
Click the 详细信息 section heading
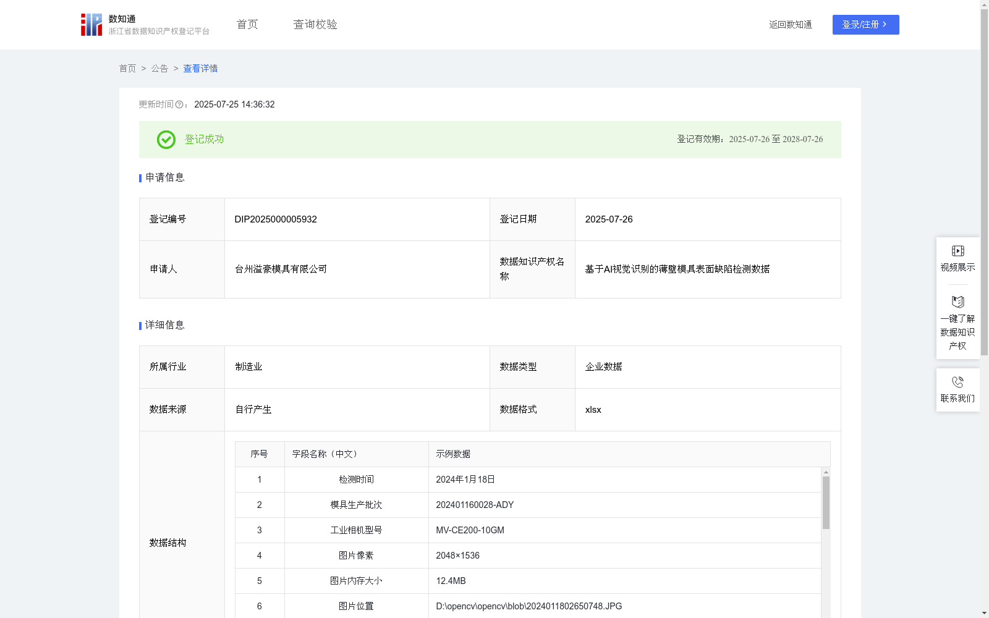164,326
